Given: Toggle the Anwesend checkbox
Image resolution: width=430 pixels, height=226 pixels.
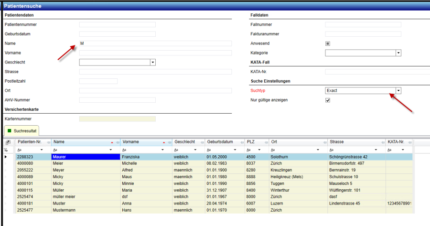Looking at the screenshot, I should click(x=328, y=43).
